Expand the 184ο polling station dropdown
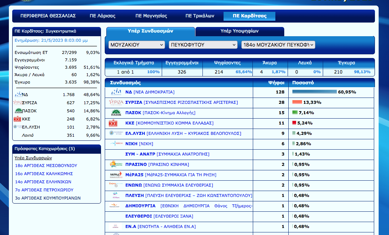Image resolution: width=389 pixels, height=235 pixels. [x=278, y=45]
